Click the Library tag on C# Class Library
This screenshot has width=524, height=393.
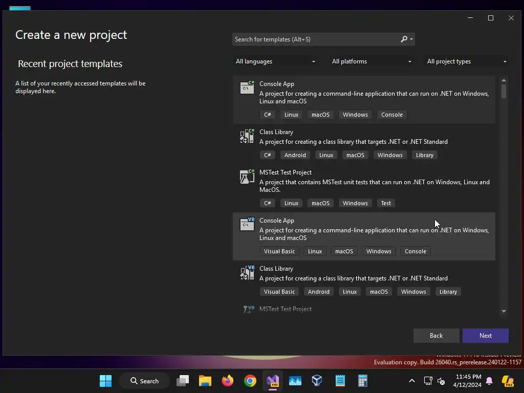click(424, 155)
